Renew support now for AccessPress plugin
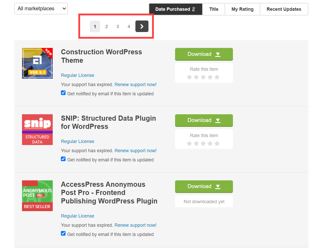322x248 pixels. click(x=135, y=225)
